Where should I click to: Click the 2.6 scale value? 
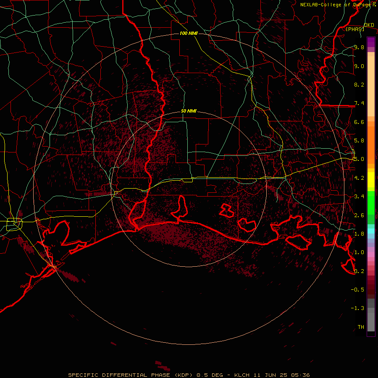pos(359,215)
